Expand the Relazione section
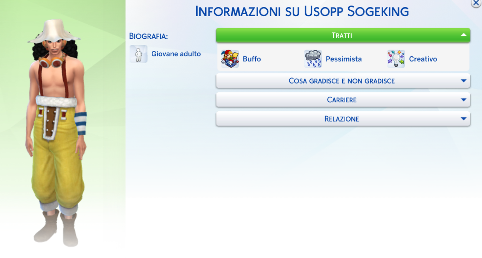Image resolution: width=482 pixels, height=258 pixels. [343, 119]
